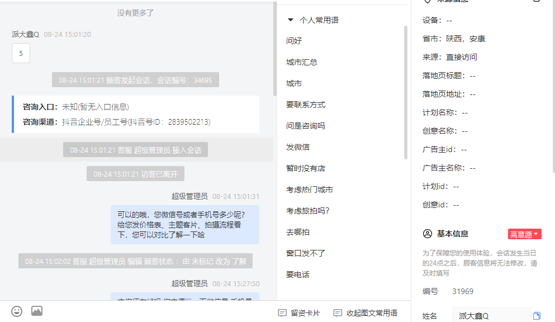The image size is (555, 322).
Task: Select the 考虑热门城市 quick phrase
Action: (x=309, y=190)
